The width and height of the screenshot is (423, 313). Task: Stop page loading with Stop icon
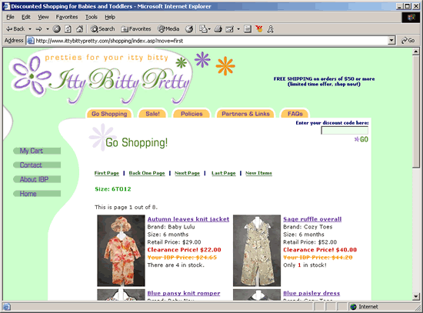pyautogui.click(x=56, y=29)
